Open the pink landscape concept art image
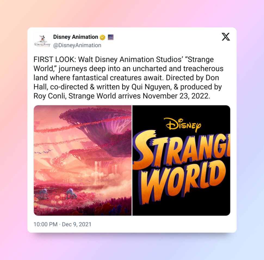264x260 pixels. (83, 160)
